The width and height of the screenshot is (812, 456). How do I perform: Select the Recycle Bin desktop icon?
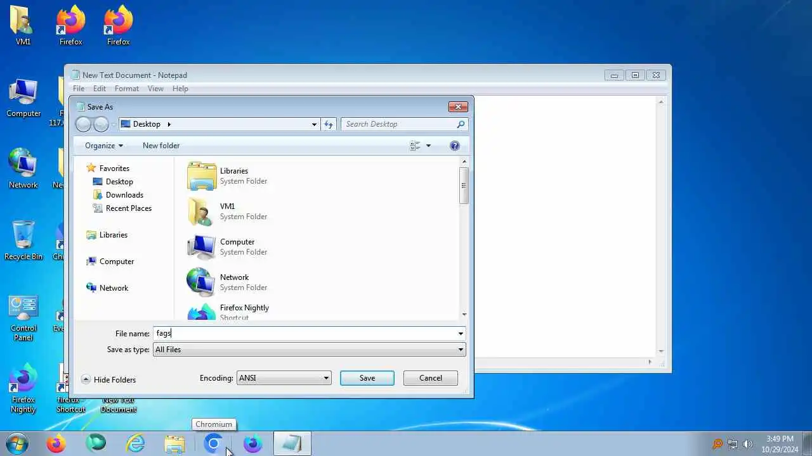[23, 241]
